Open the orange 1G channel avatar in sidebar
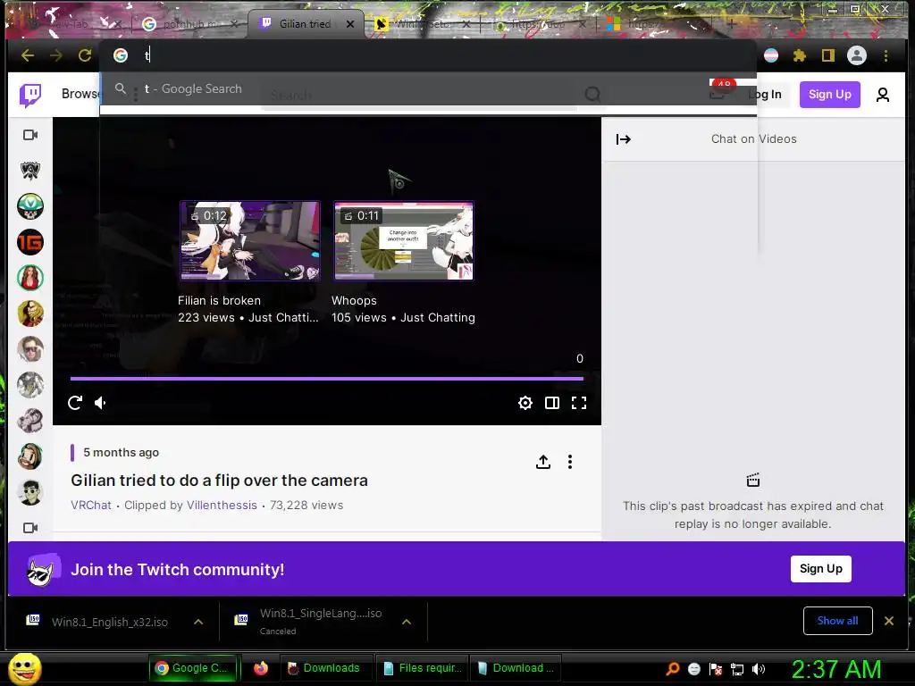The image size is (915, 686). tap(30, 242)
